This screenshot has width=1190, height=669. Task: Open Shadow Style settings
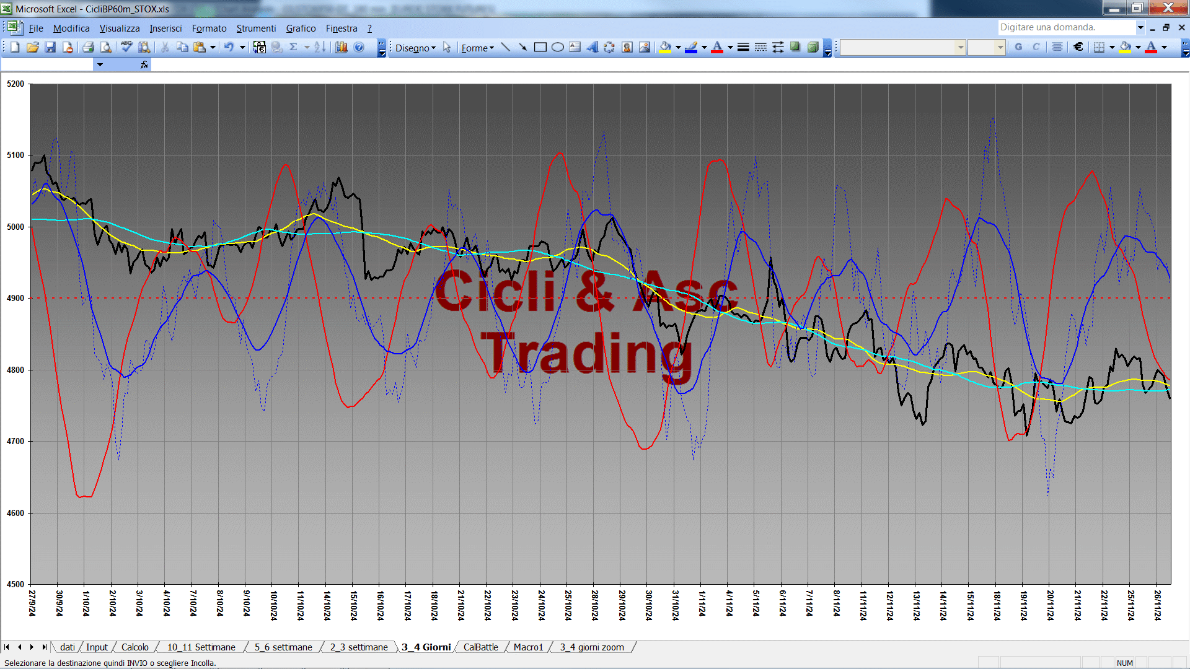(796, 47)
